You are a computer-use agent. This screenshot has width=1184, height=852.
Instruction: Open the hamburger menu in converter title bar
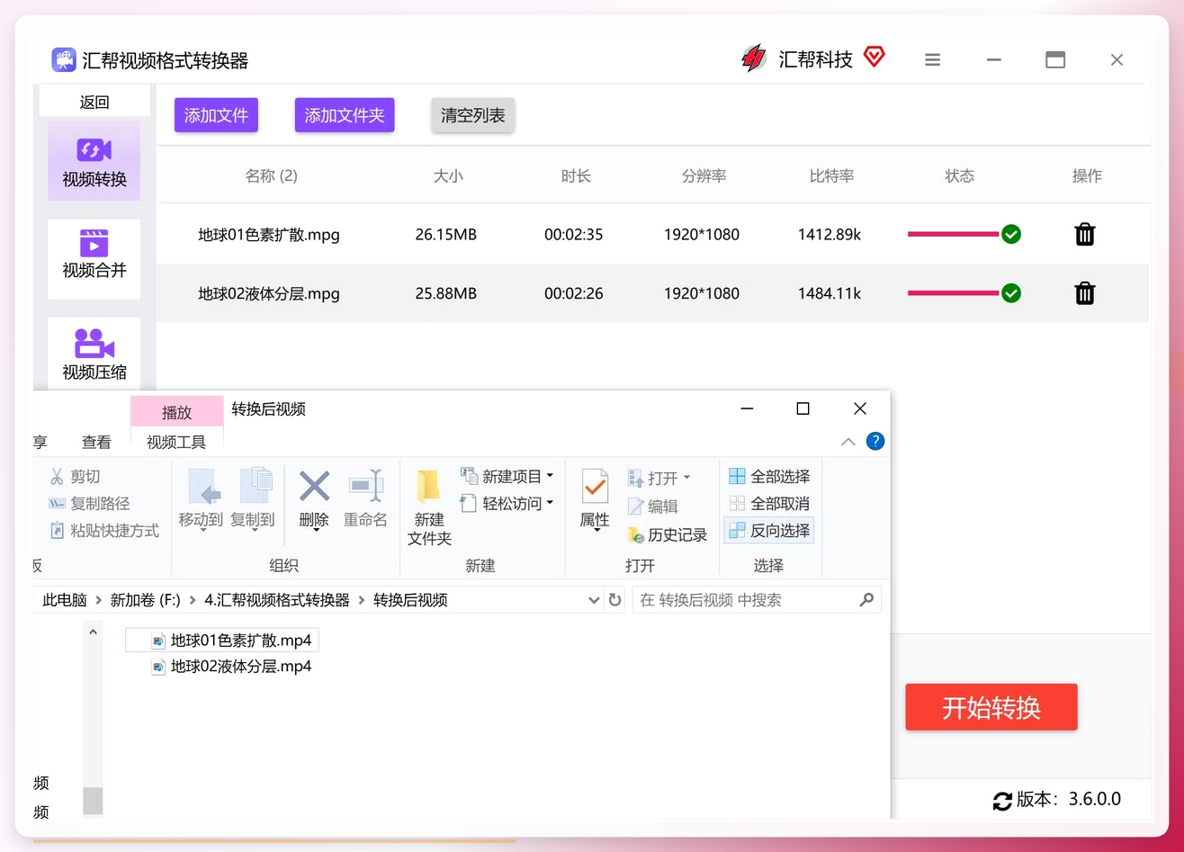[933, 60]
